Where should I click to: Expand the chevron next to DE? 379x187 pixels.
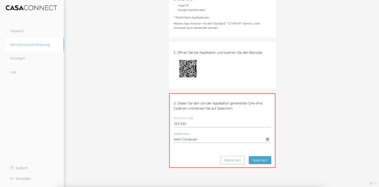(x=376, y=183)
